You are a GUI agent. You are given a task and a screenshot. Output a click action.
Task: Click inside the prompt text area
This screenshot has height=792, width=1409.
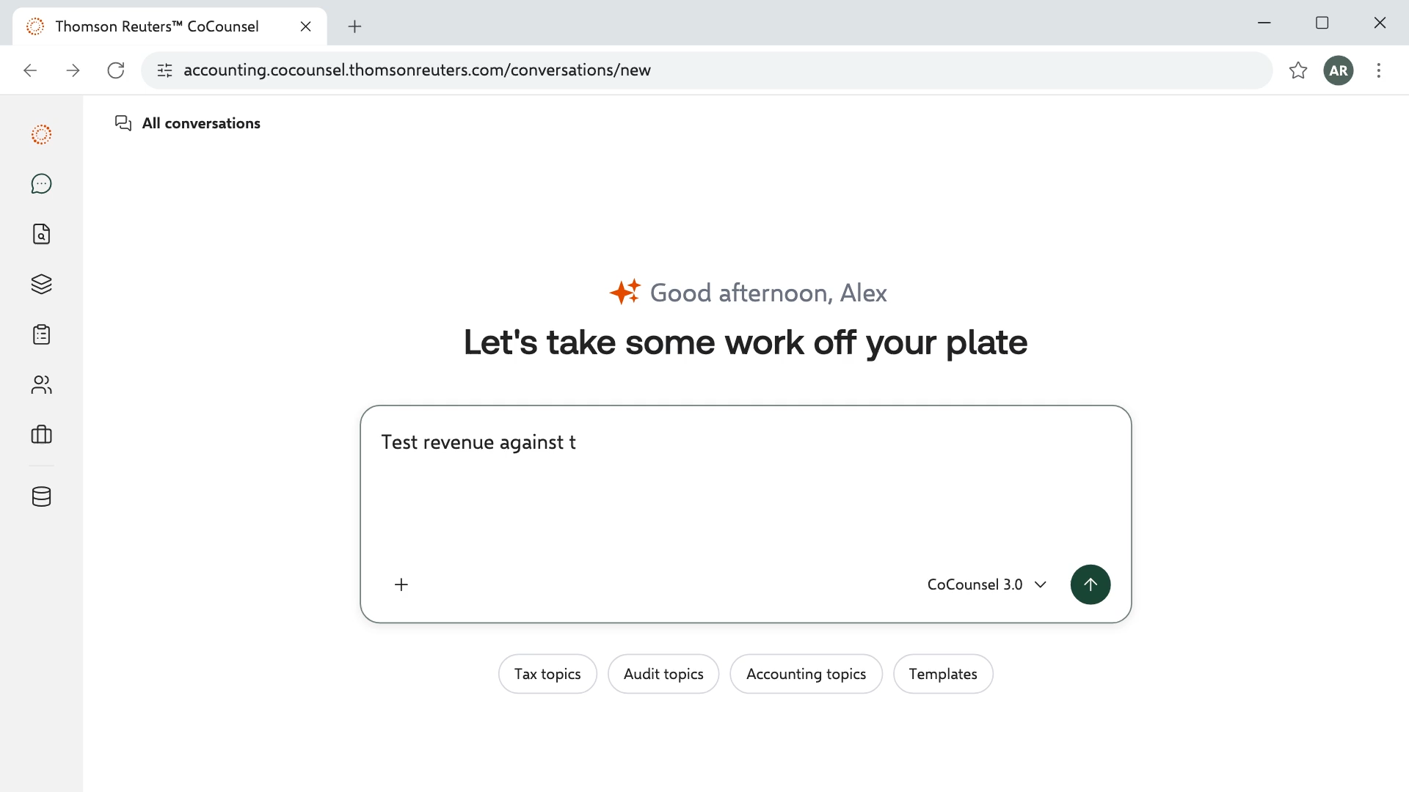tap(746, 484)
